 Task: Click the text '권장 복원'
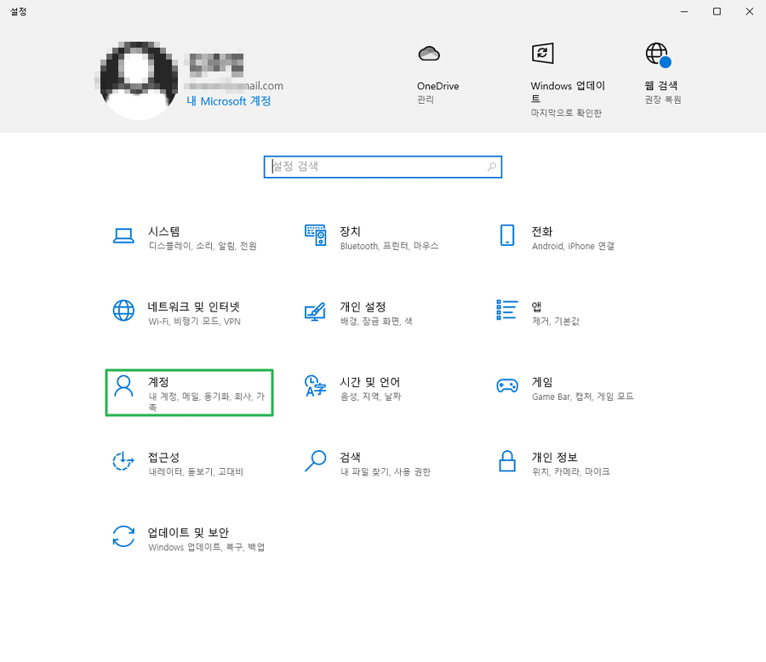[662, 100]
